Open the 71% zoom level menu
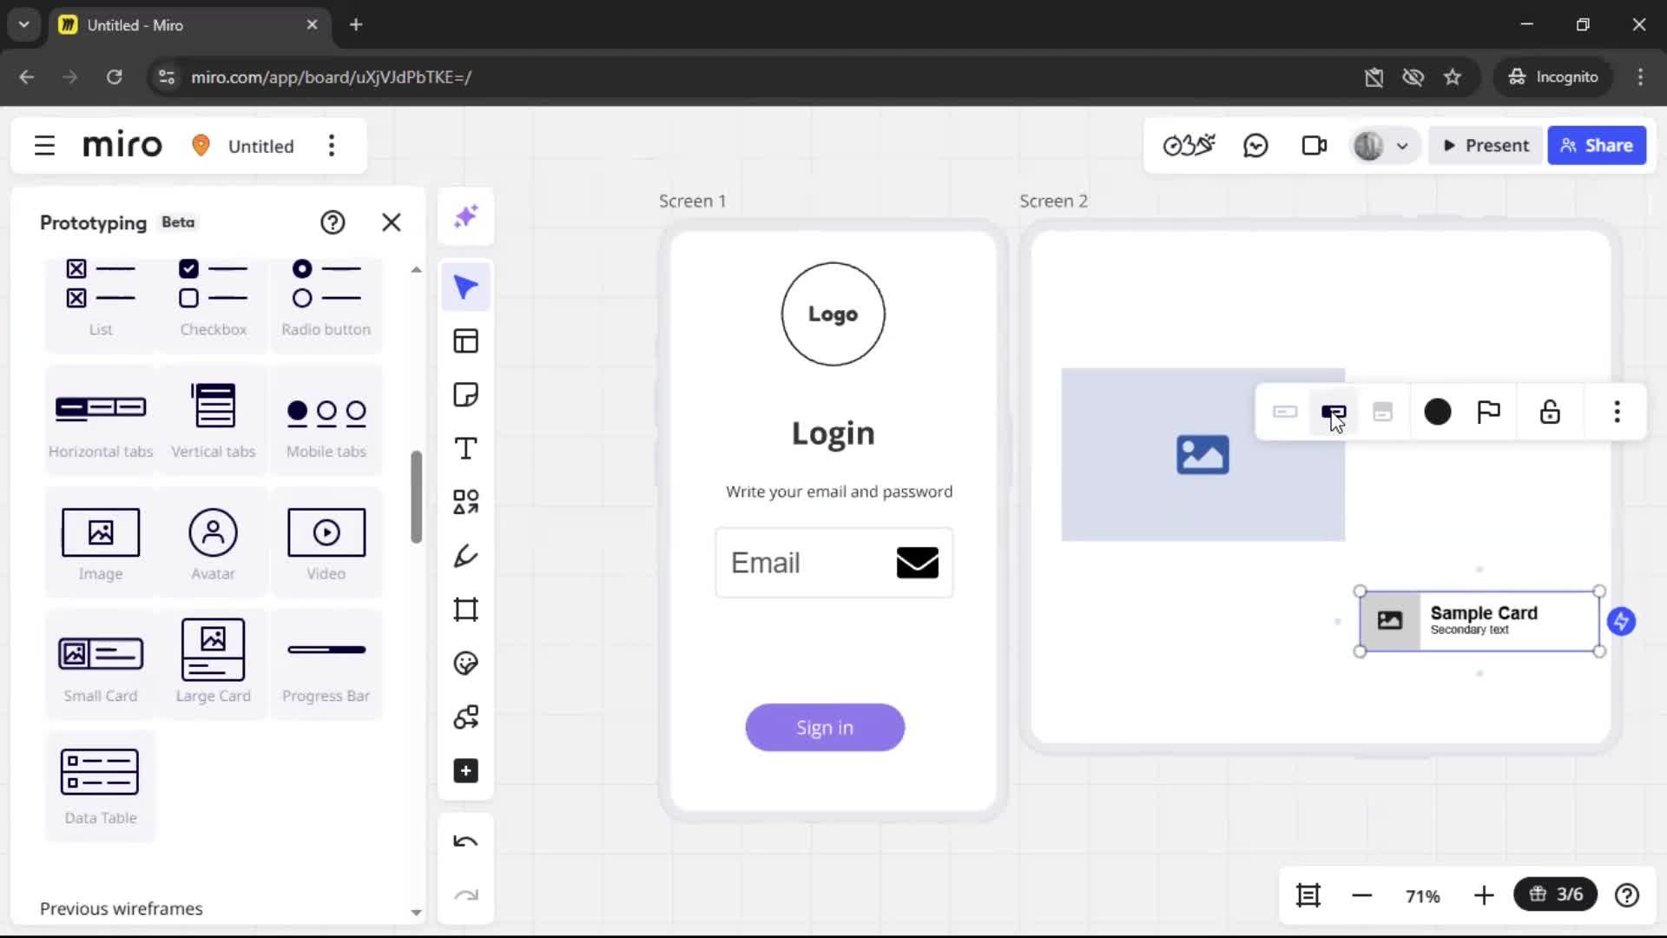Viewport: 1667px width, 938px height. 1423,896
